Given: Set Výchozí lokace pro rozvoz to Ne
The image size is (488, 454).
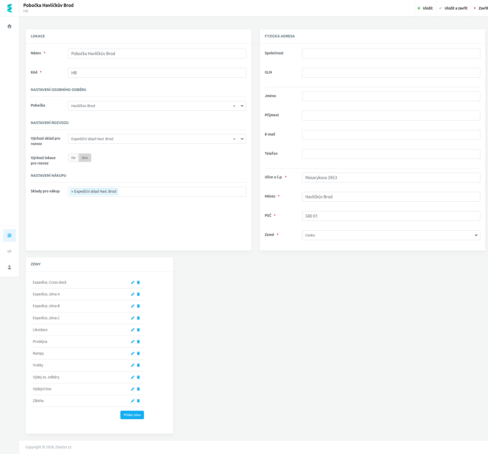Looking at the screenshot, I should click(x=73, y=158).
